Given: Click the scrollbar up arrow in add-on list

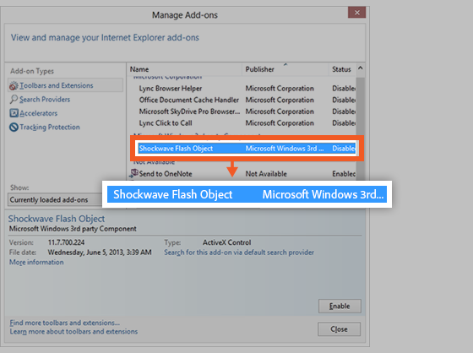Looking at the screenshot, I should [x=360, y=68].
